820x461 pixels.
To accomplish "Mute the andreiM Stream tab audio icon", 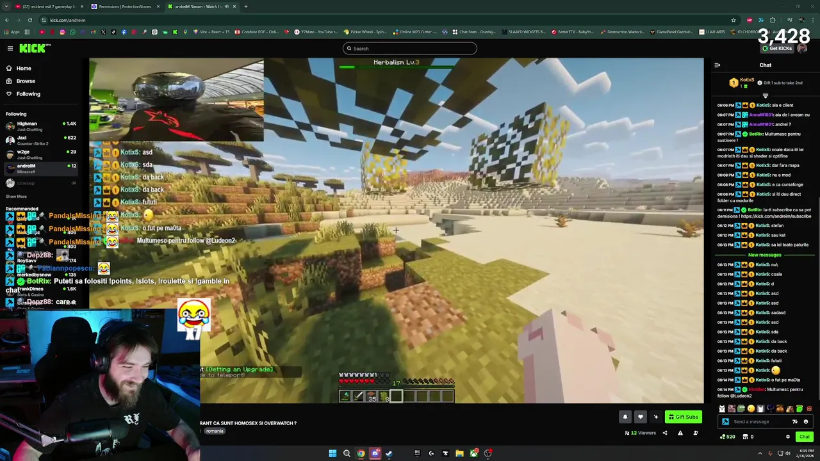I will (x=226, y=6).
